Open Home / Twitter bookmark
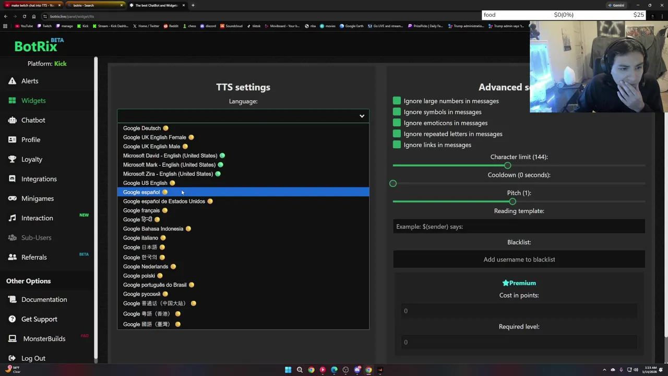This screenshot has height=376, width=668. [x=147, y=26]
